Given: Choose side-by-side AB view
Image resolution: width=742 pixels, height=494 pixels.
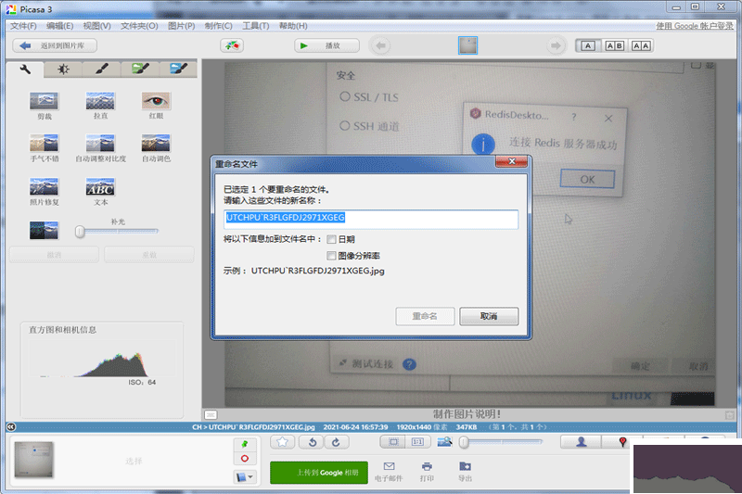Looking at the screenshot, I should click(615, 45).
